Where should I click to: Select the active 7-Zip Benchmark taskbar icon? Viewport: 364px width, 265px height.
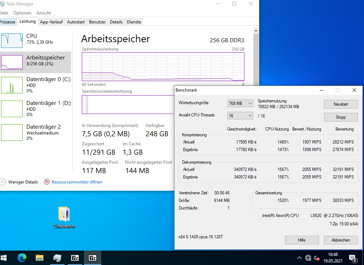click(92, 258)
